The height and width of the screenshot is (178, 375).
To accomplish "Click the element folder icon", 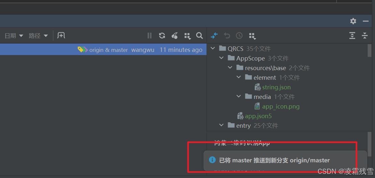I will [249, 77].
